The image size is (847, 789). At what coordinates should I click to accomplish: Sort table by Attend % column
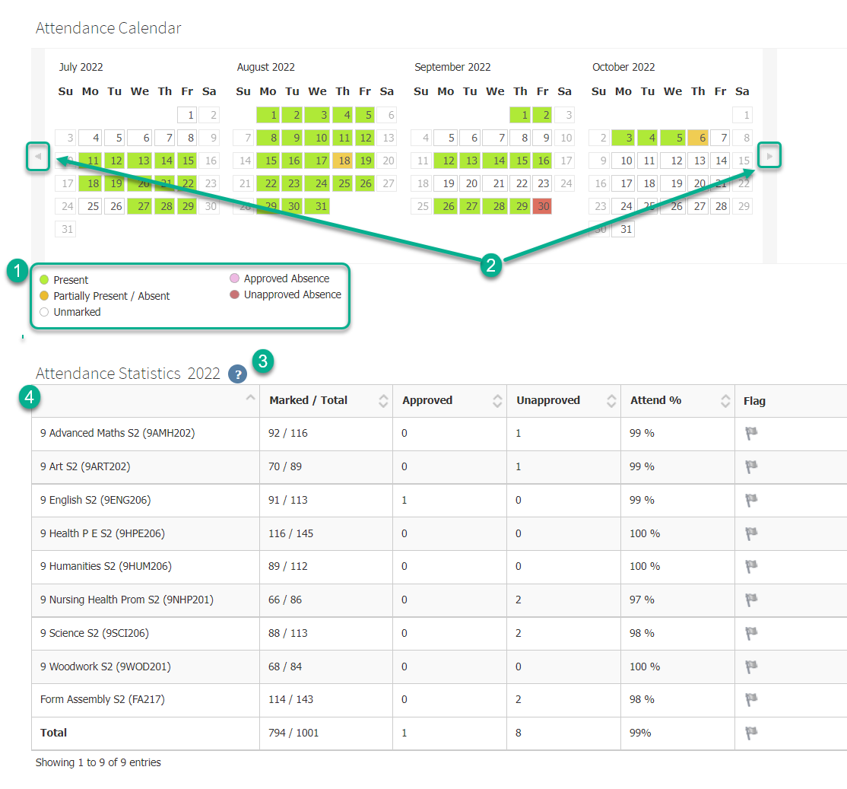[x=725, y=401]
